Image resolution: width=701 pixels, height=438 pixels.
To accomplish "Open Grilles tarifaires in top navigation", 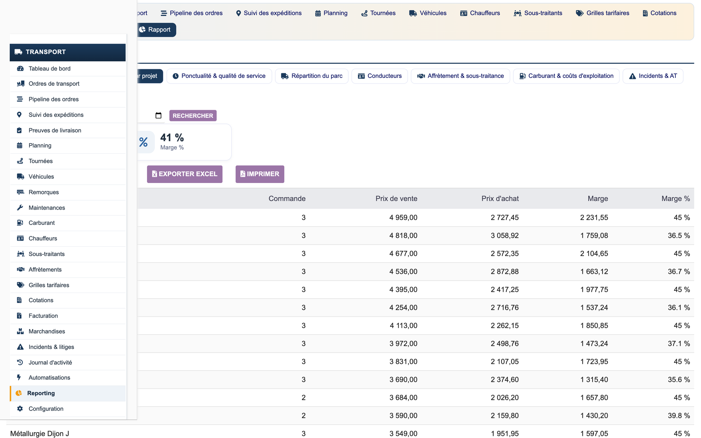I will (x=602, y=13).
